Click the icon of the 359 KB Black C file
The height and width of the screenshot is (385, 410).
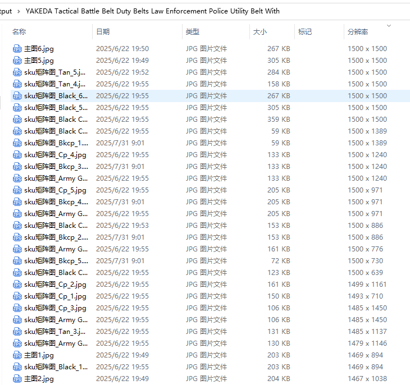click(x=17, y=119)
